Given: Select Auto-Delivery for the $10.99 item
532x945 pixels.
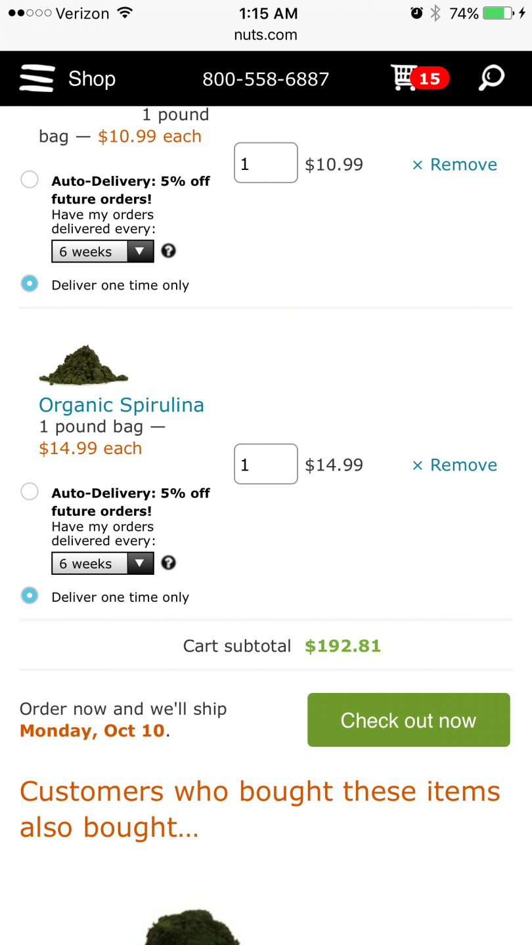Looking at the screenshot, I should (x=30, y=179).
